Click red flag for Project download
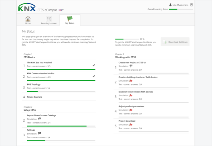This screenshot has width=212, height=146. point(131,124)
